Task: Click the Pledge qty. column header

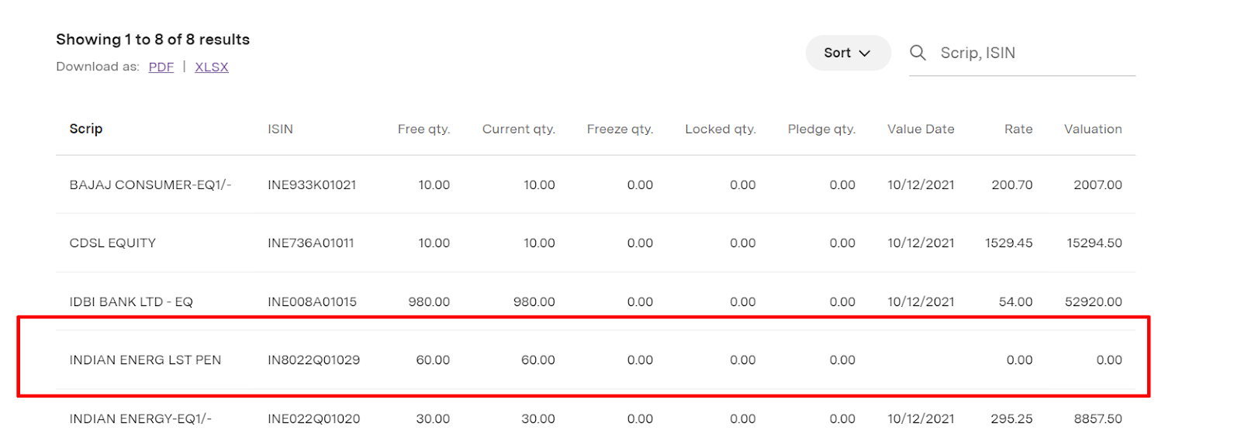Action: click(x=821, y=129)
